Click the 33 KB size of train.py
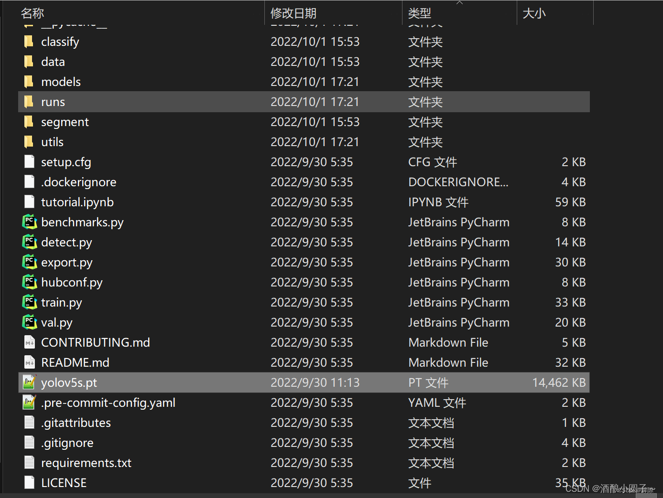 [570, 302]
